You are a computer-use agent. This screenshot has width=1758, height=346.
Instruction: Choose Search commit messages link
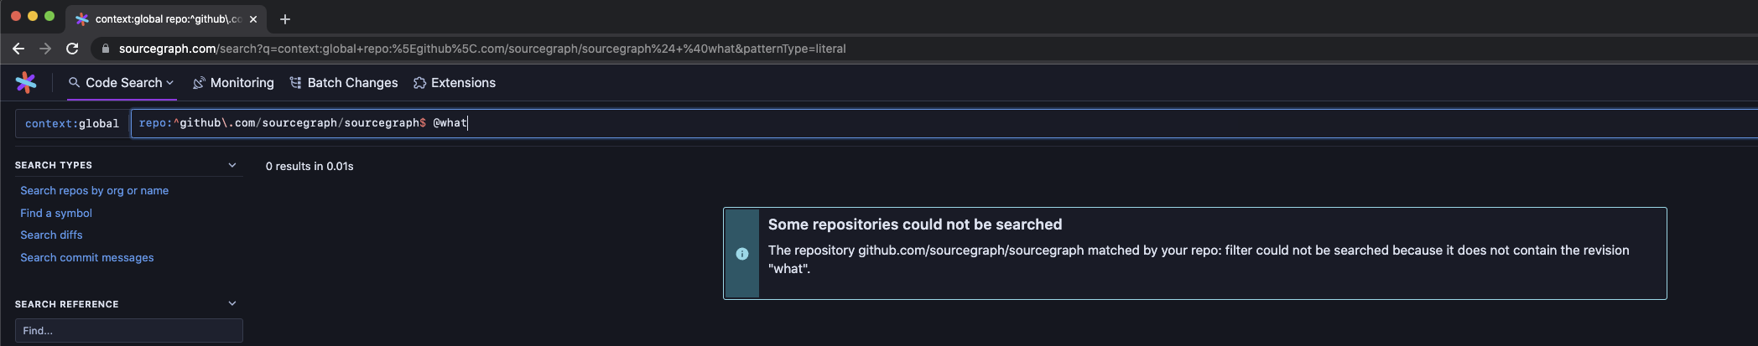[87, 258]
